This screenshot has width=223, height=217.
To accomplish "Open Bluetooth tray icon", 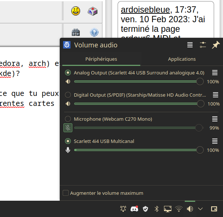I will [x=157, y=209].
